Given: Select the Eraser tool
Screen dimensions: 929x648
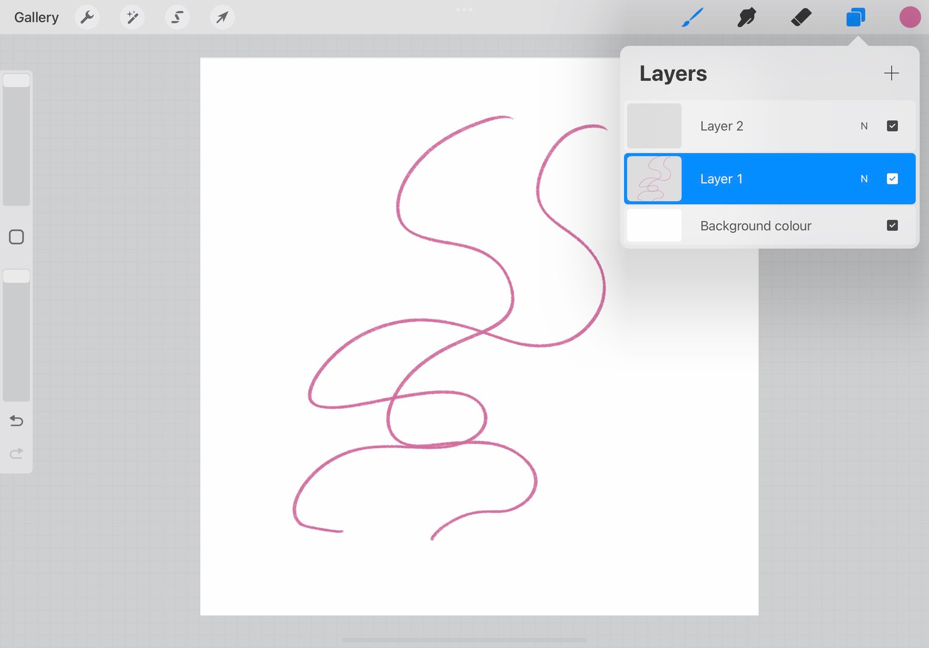Looking at the screenshot, I should point(801,17).
